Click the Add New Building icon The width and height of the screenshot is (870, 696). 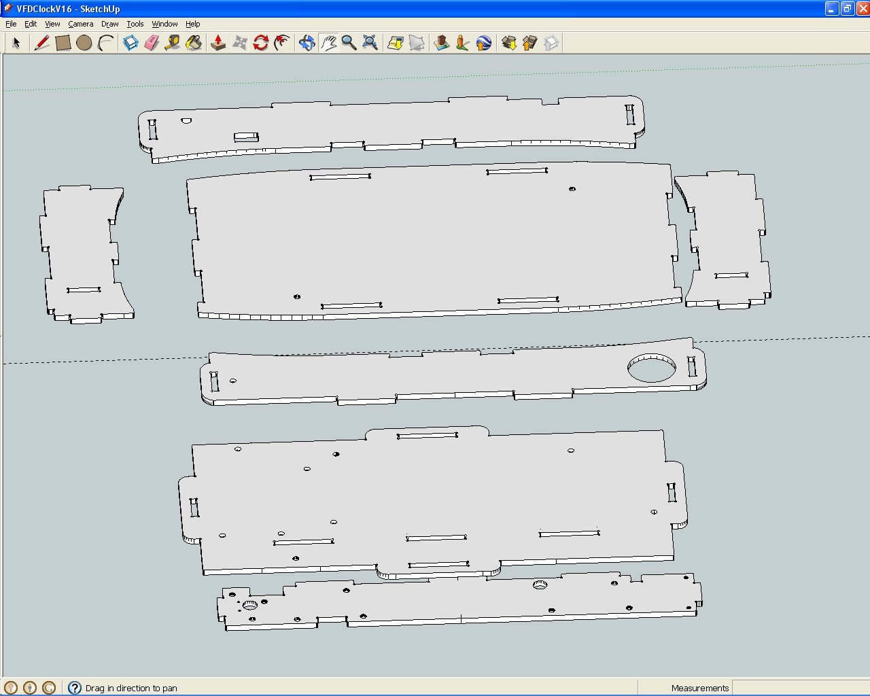point(442,43)
